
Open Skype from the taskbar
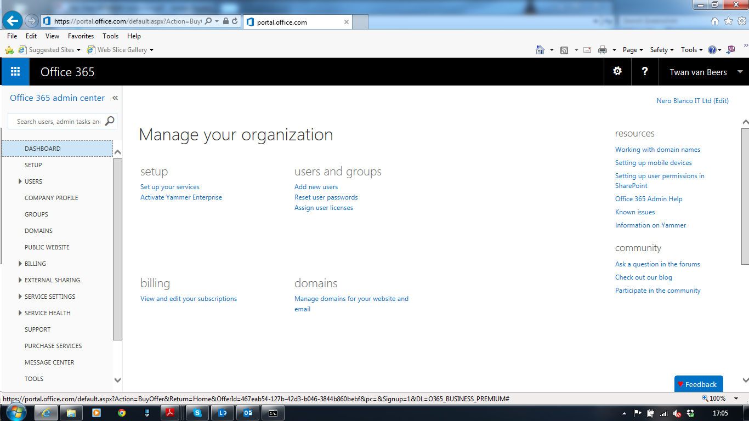click(x=197, y=413)
